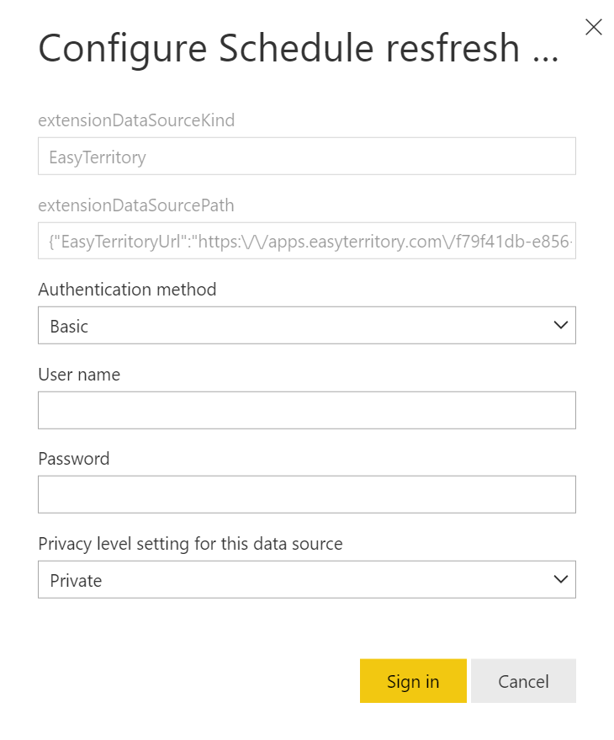Select the "Private" value in Privacy level
Screen dimensions: 614x740
point(76,580)
